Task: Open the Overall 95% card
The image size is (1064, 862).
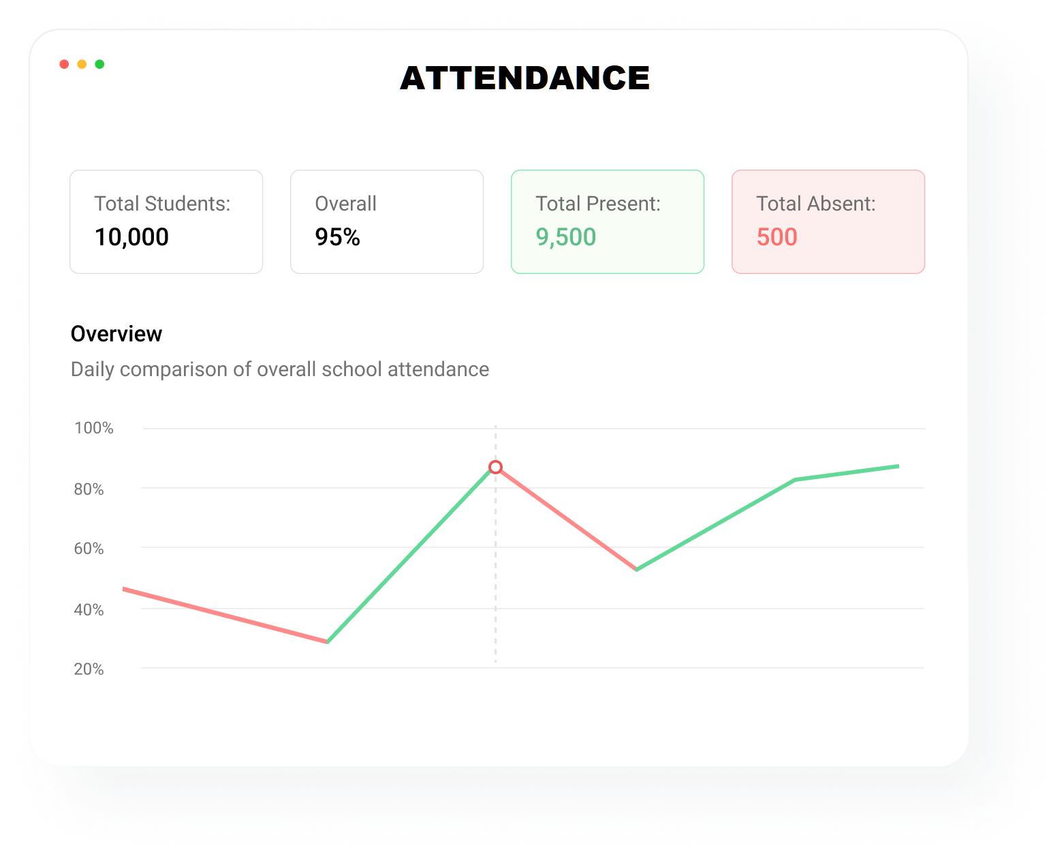Action: pyautogui.click(x=387, y=221)
